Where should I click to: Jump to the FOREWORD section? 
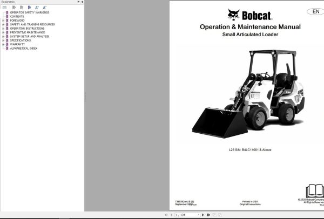pyautogui.click(x=17, y=20)
